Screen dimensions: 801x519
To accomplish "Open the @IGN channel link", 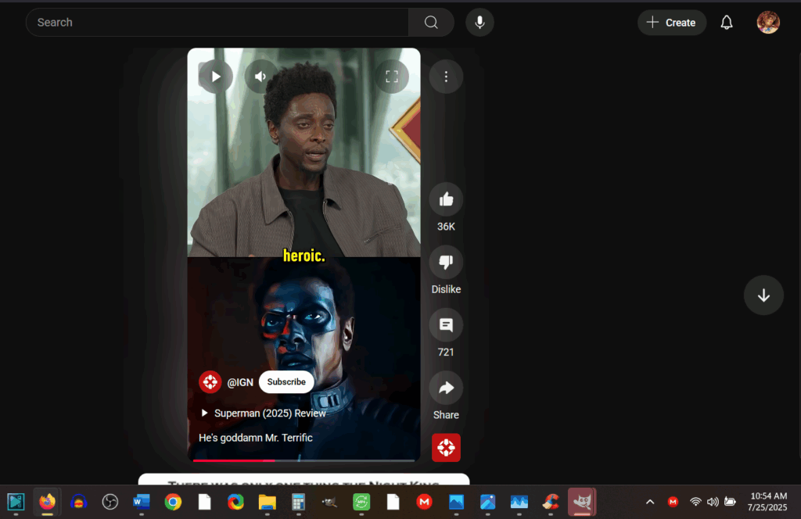I will point(240,382).
